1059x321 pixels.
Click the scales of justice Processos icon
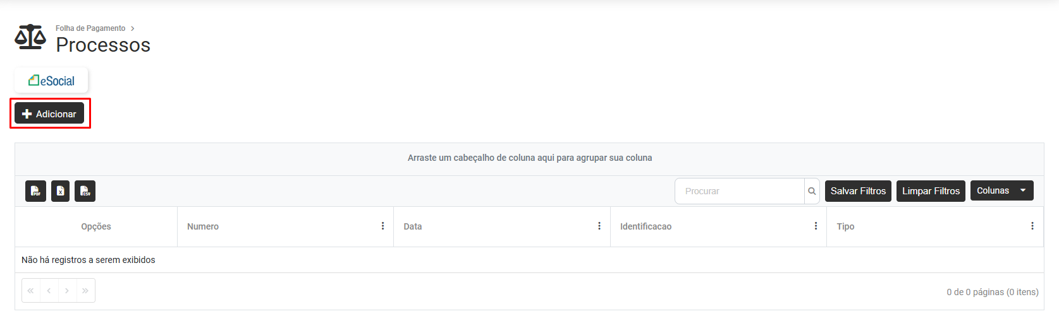click(30, 37)
